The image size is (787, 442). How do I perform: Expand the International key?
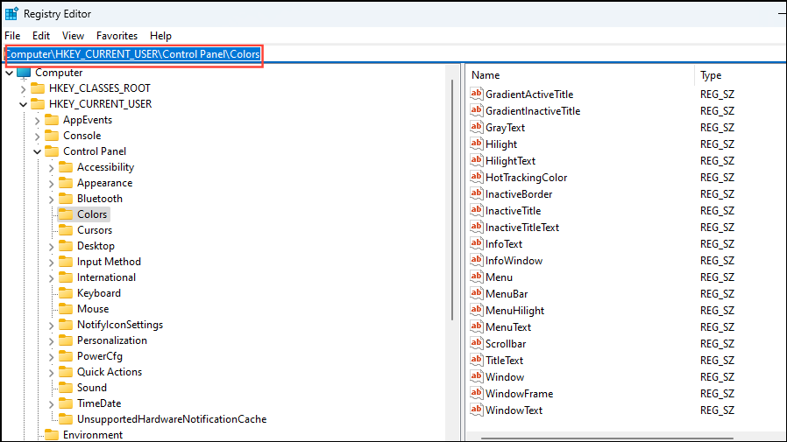tap(51, 278)
